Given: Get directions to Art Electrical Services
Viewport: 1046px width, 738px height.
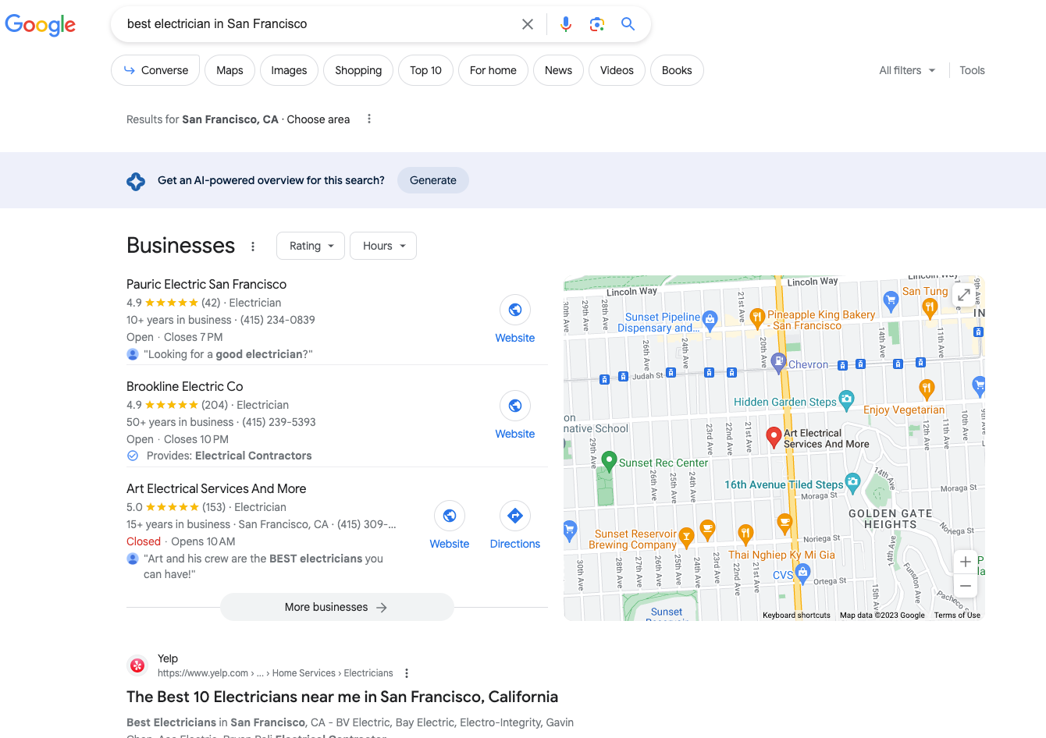Looking at the screenshot, I should pyautogui.click(x=515, y=516).
